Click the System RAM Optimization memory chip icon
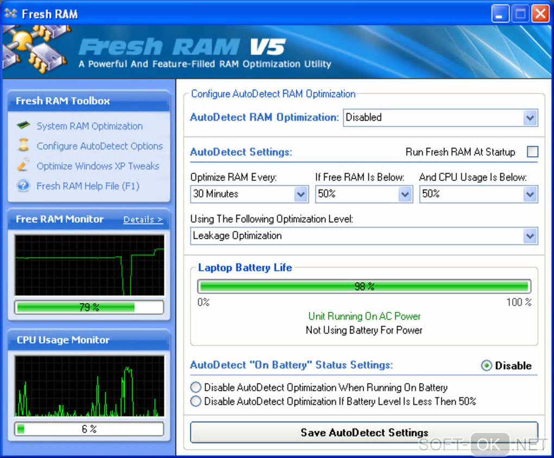 [x=23, y=125]
